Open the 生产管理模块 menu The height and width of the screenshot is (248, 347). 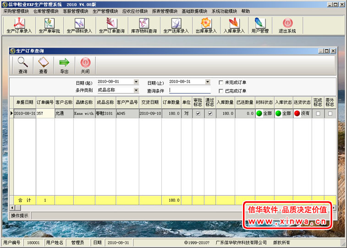(105, 11)
